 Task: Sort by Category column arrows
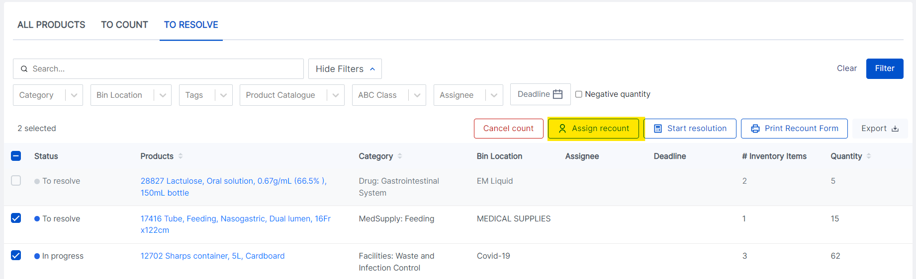(400, 156)
